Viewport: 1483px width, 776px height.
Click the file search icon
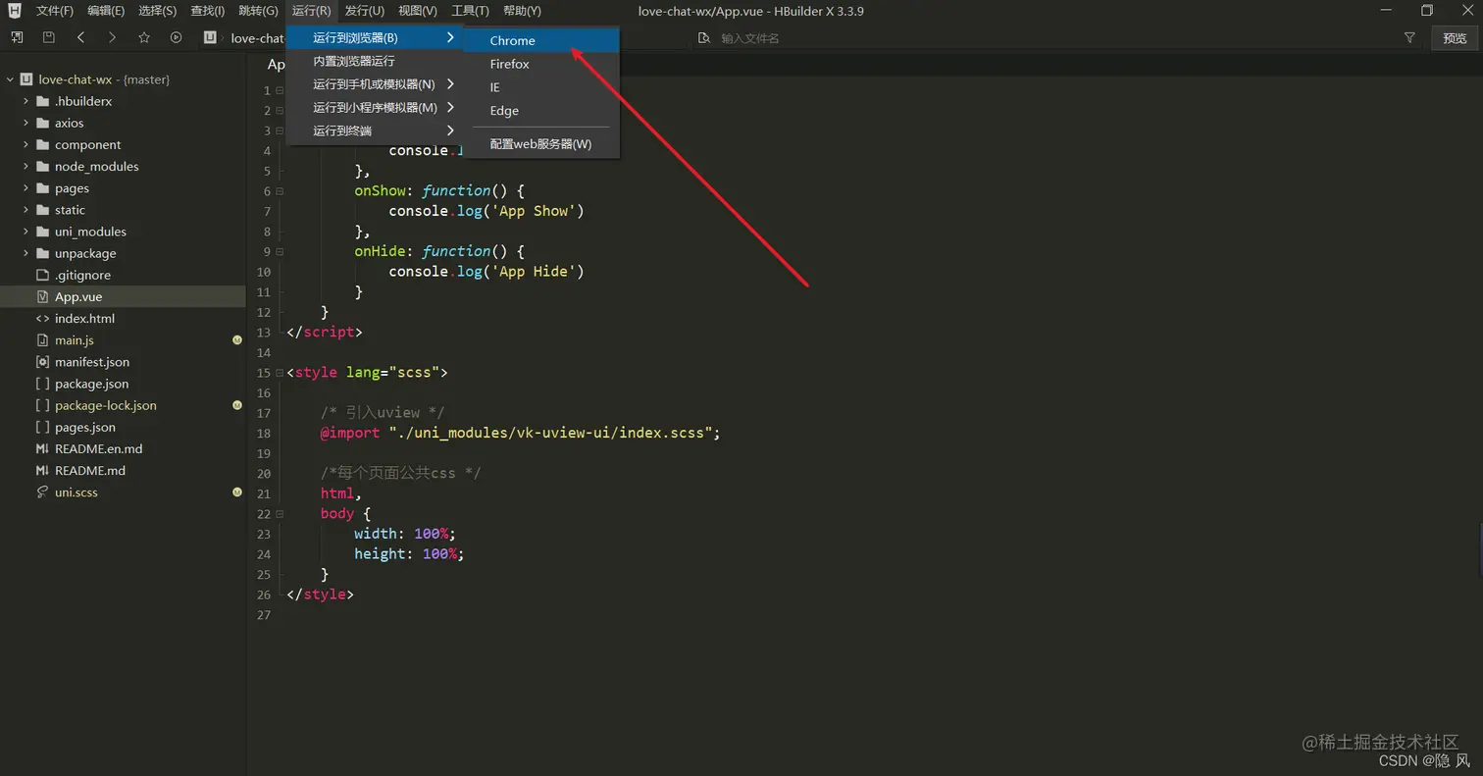(x=704, y=37)
